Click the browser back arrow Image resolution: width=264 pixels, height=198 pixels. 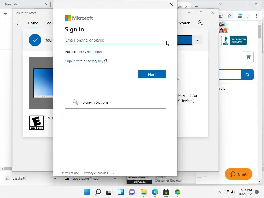point(6,13)
